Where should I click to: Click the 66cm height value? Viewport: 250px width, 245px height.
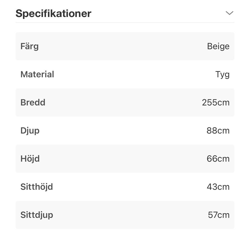pos(218,159)
